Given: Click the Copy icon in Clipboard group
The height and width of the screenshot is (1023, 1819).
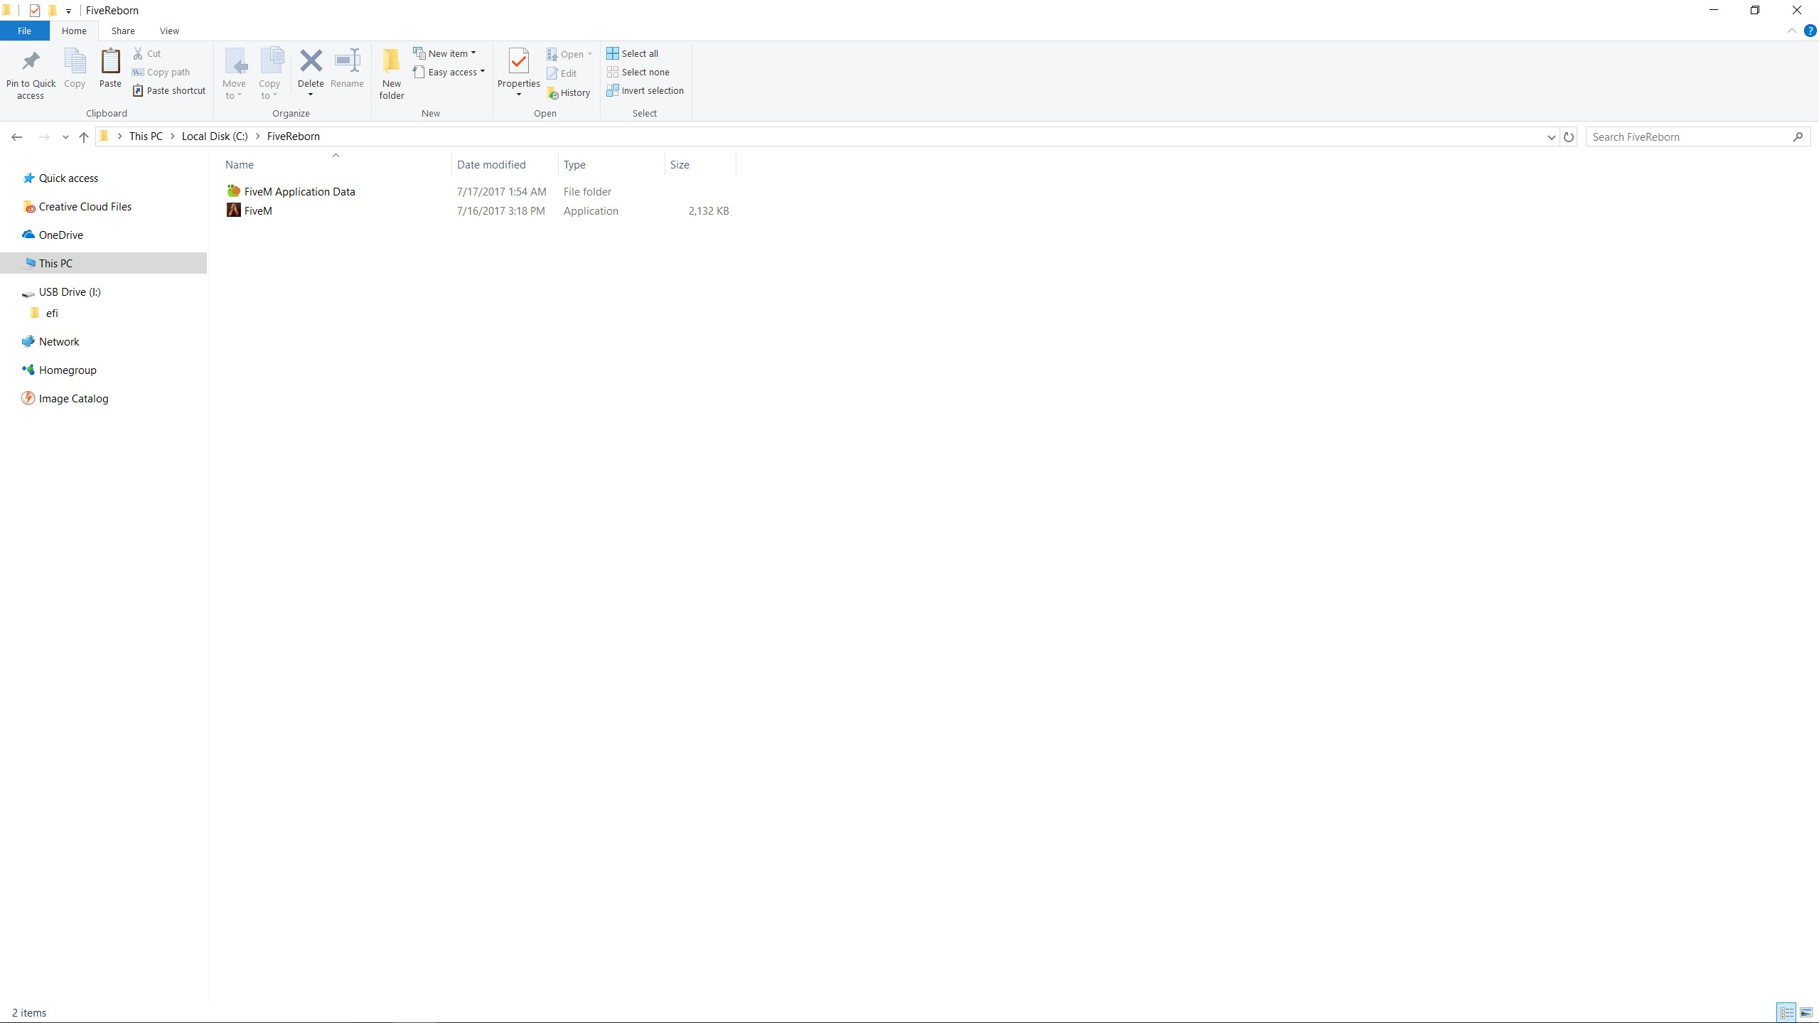Looking at the screenshot, I should (75, 62).
